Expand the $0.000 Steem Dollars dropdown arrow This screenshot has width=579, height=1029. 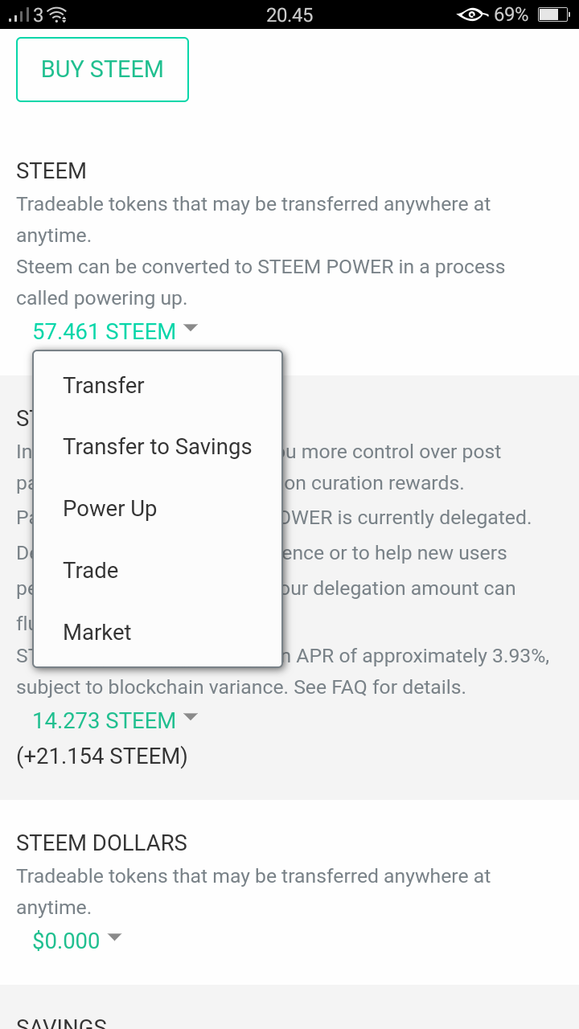coord(114,937)
